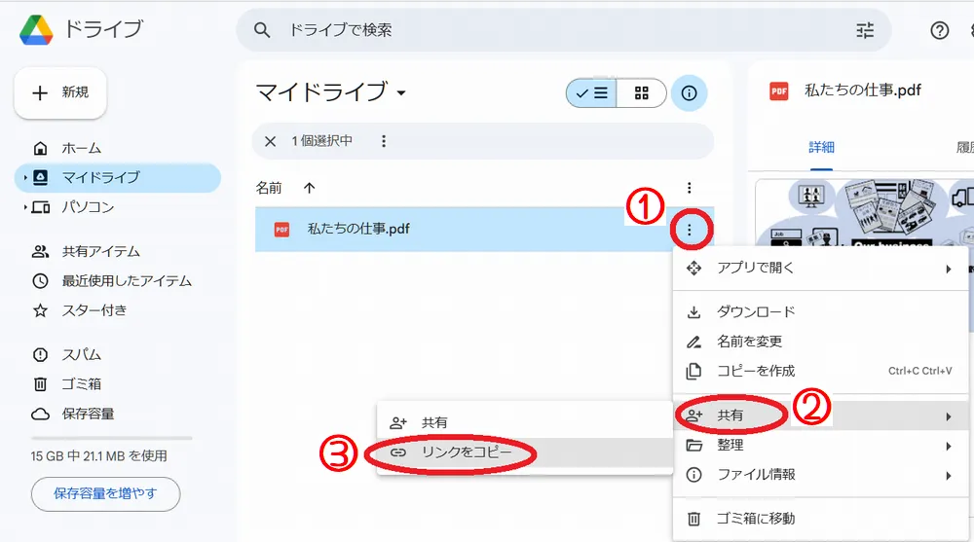974x542 pixels.
Task: Click the Google Drive logo
Action: click(37, 29)
